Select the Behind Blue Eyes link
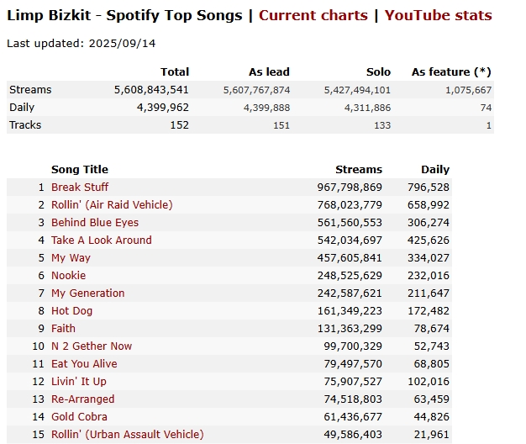526x444 pixels. tap(95, 222)
